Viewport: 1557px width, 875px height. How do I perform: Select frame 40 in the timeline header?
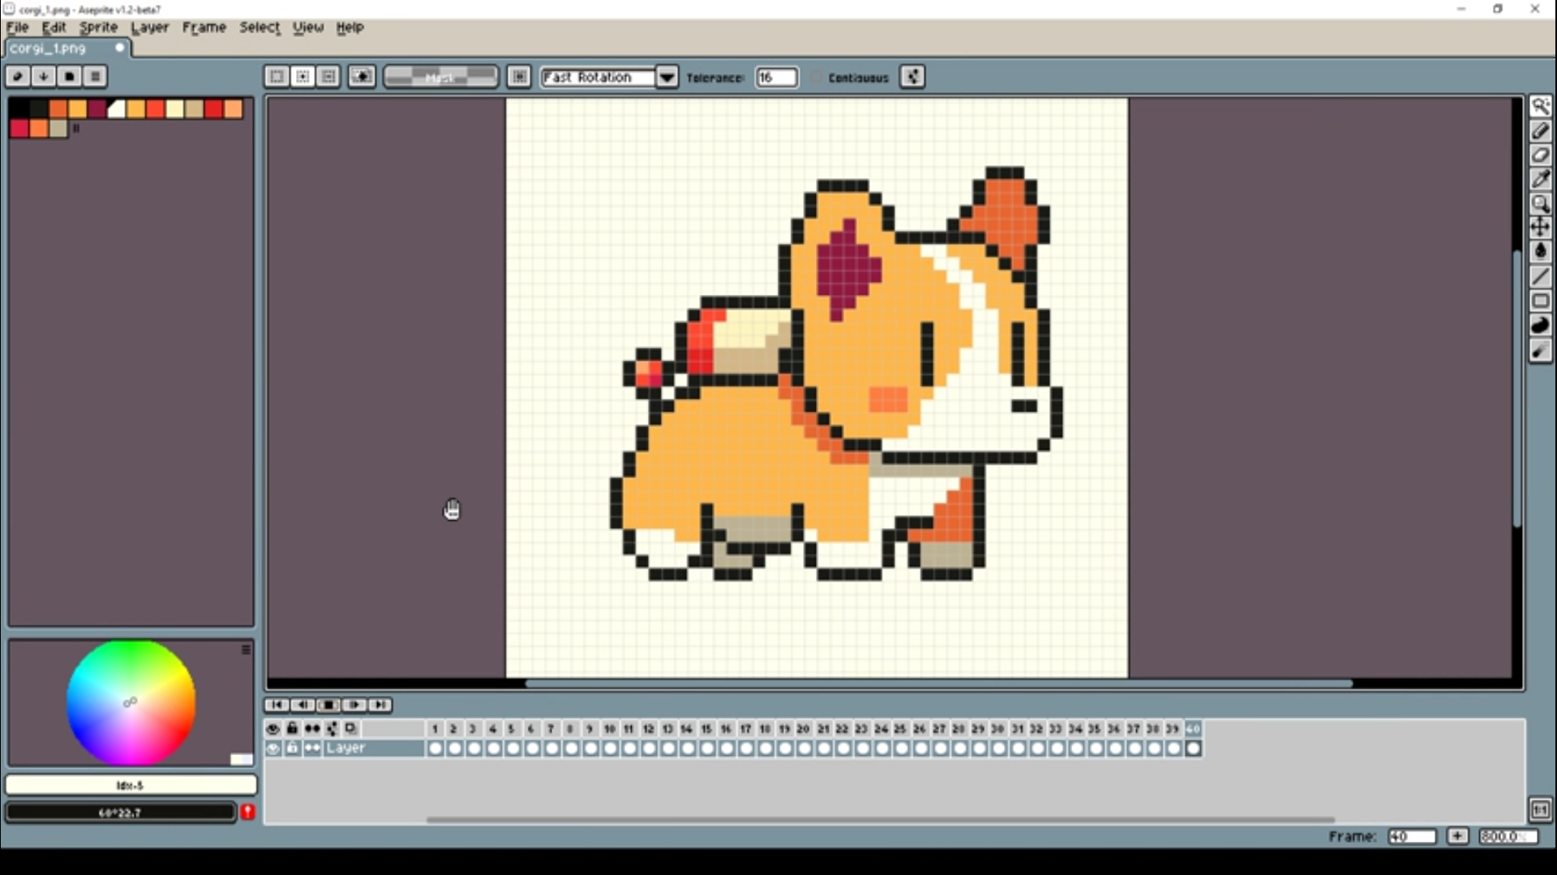1192,728
